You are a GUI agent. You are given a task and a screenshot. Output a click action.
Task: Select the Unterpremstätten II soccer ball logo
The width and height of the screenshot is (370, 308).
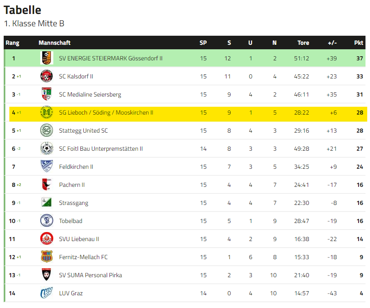tap(46, 148)
